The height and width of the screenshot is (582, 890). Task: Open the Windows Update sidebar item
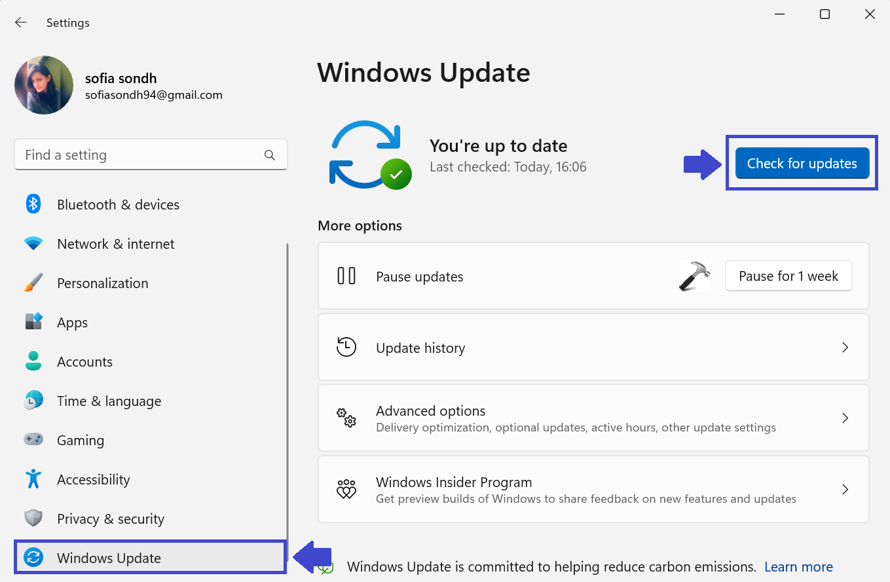pos(109,558)
